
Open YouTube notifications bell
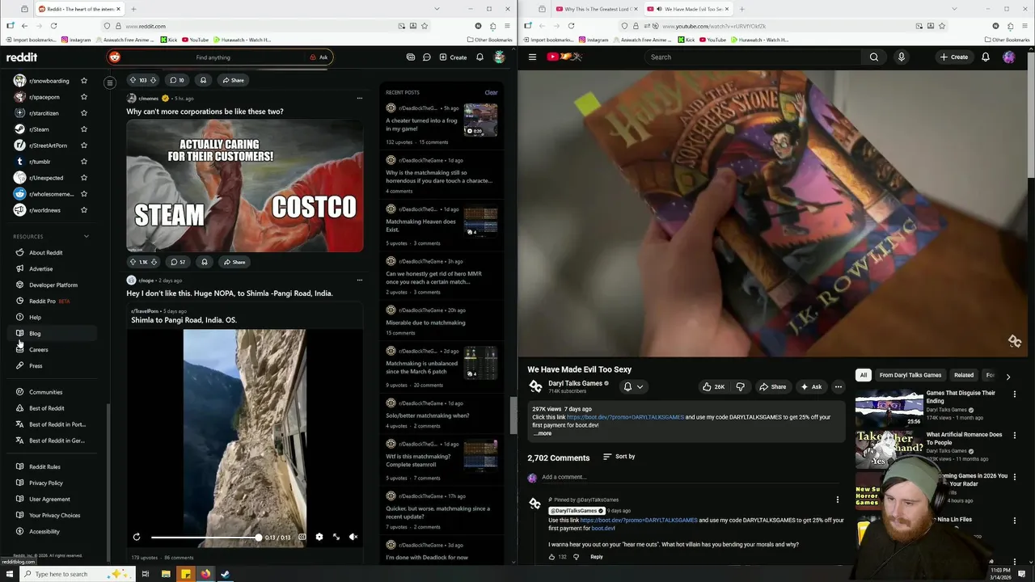[986, 57]
